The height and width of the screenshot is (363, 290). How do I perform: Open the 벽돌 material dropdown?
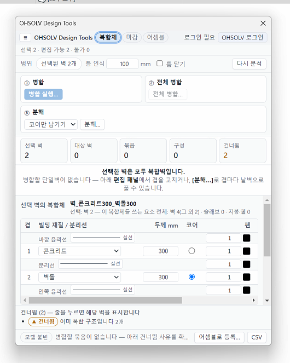pos(80,277)
